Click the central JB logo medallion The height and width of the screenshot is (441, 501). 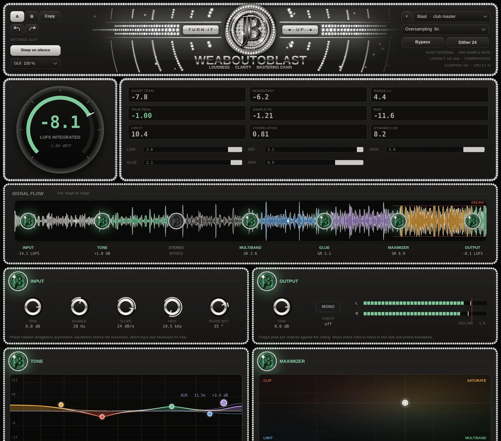(250, 30)
